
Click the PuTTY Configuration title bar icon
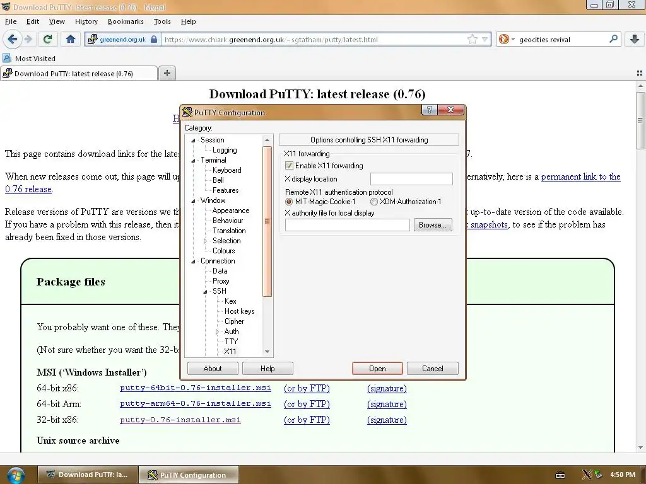[187, 112]
